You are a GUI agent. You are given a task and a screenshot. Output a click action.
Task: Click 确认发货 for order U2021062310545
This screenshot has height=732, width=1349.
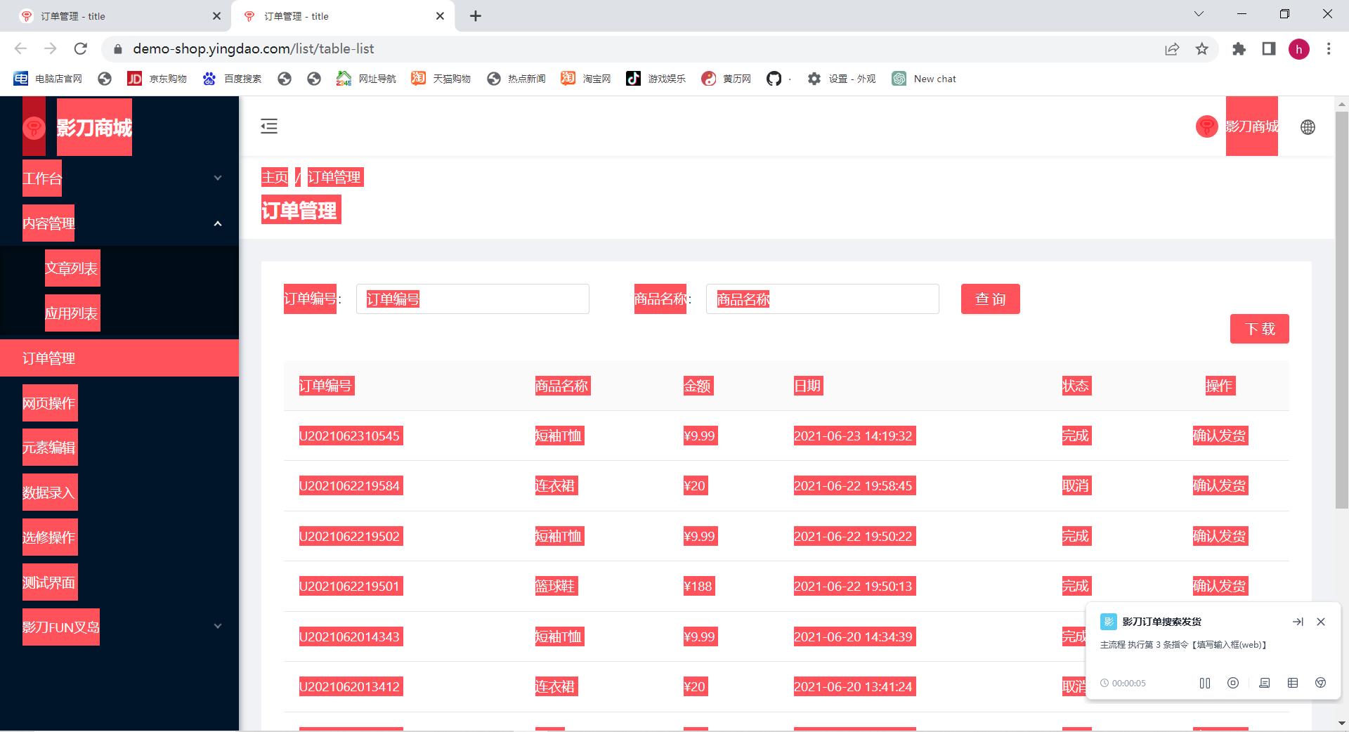(1220, 436)
